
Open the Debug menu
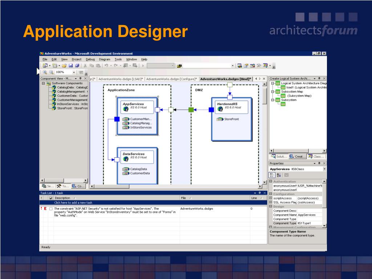(x=90, y=59)
